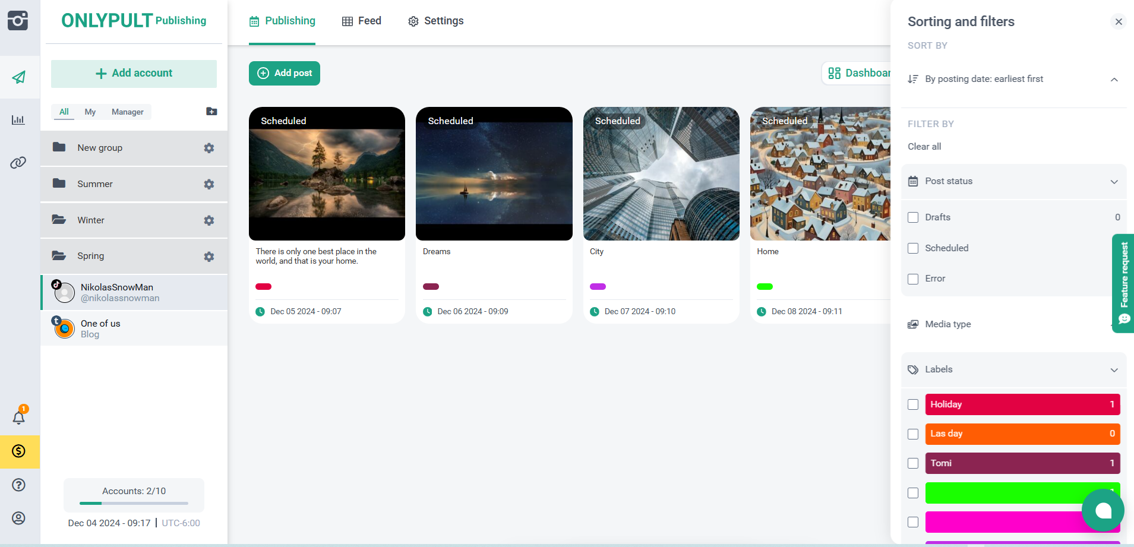Open the user profile icon
This screenshot has width=1134, height=547.
point(19,518)
